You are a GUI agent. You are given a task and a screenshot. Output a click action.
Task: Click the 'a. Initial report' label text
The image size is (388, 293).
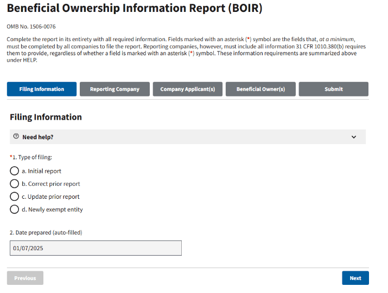tap(41, 171)
